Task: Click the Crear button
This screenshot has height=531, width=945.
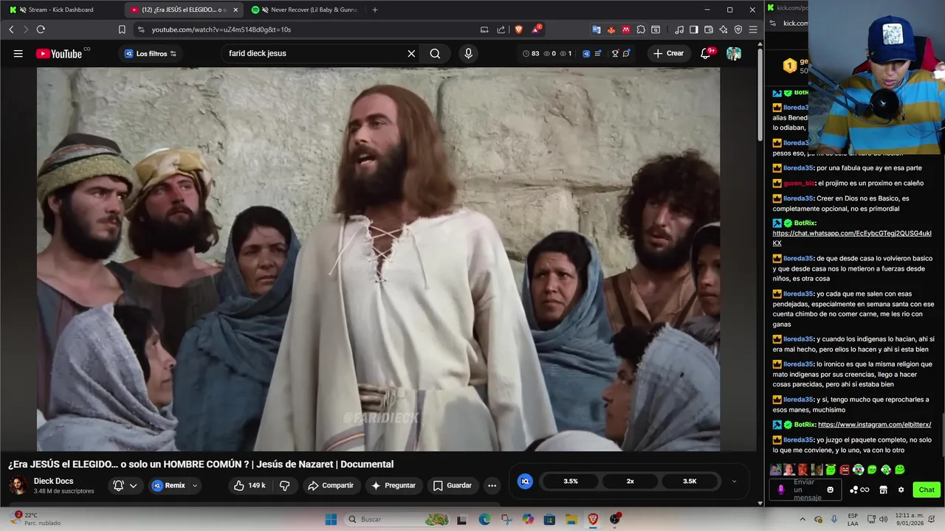Action: click(668, 53)
